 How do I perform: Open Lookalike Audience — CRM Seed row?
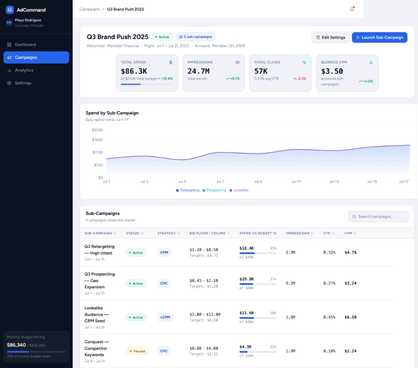pyautogui.click(x=236, y=317)
